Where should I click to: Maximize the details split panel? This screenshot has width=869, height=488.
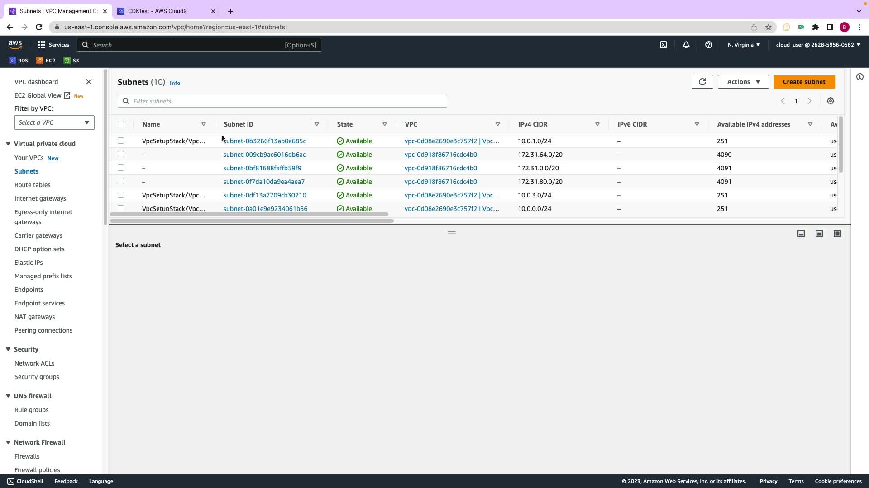pos(837,234)
